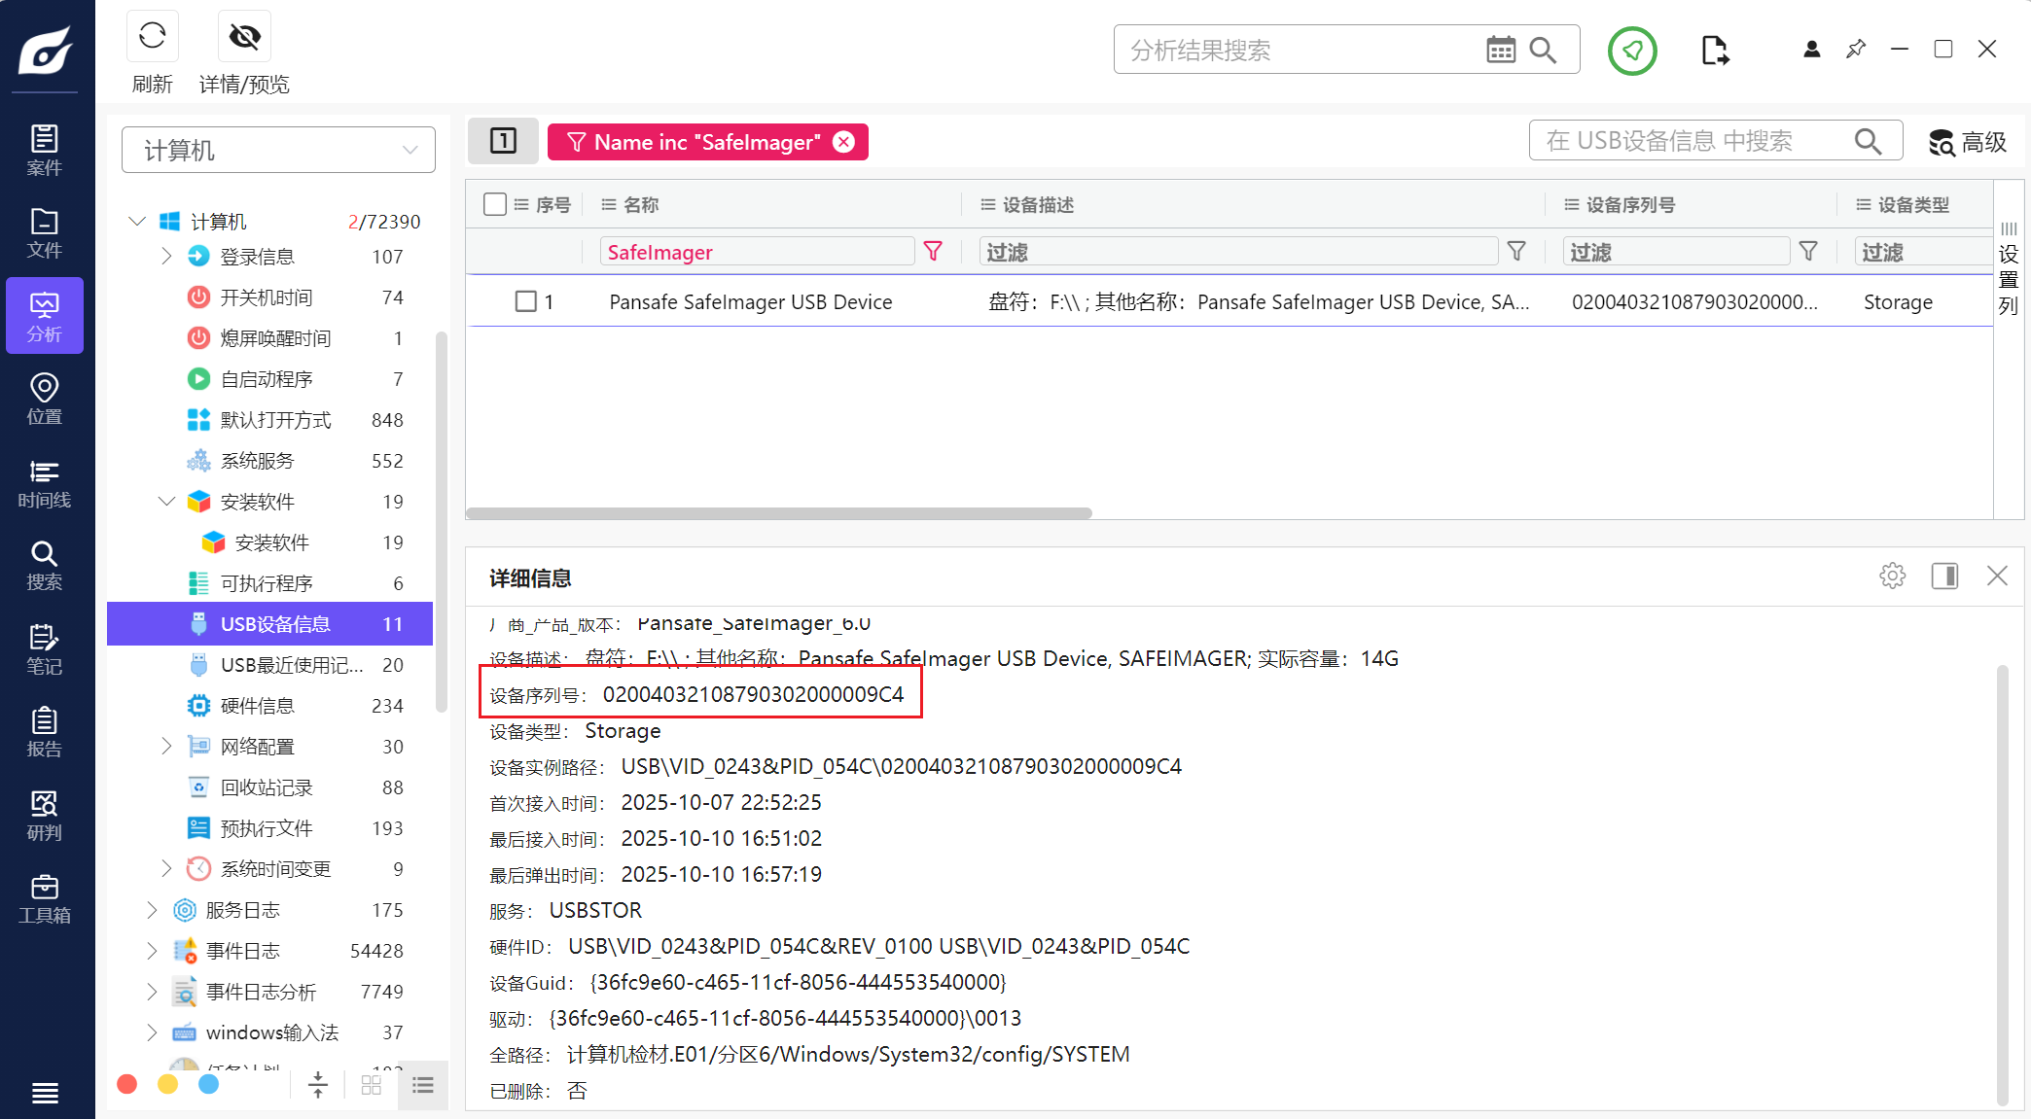Toggle the 详情/预览 eye icon

click(x=244, y=37)
